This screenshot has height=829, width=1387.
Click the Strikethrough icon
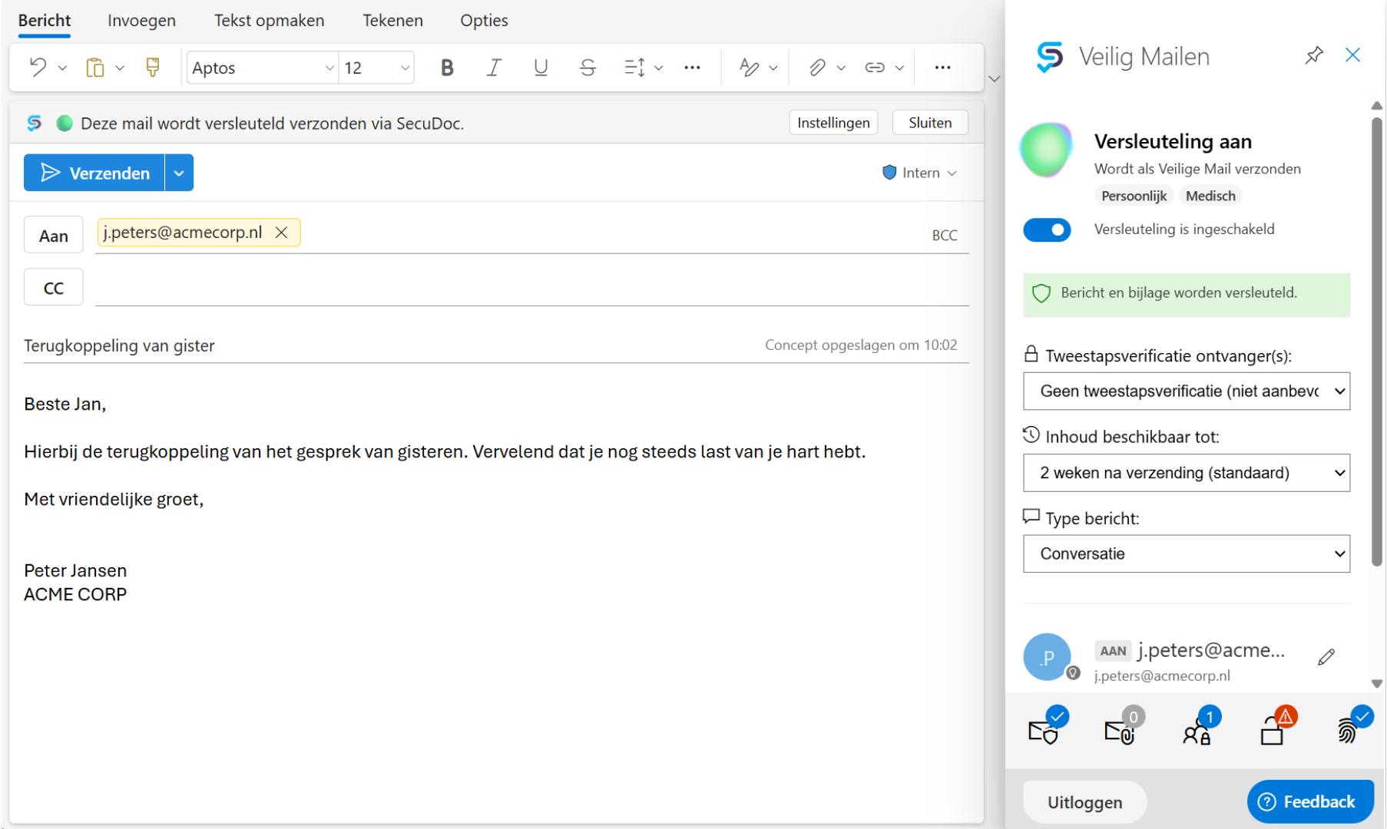coord(588,68)
